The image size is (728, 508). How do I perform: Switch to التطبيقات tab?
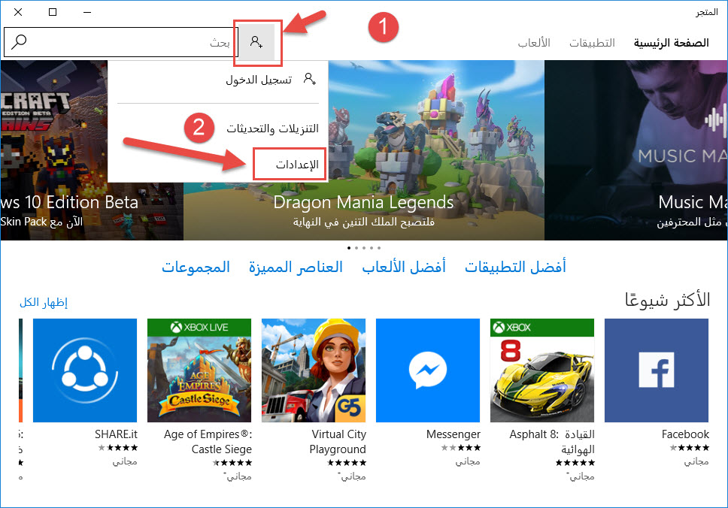[592, 43]
